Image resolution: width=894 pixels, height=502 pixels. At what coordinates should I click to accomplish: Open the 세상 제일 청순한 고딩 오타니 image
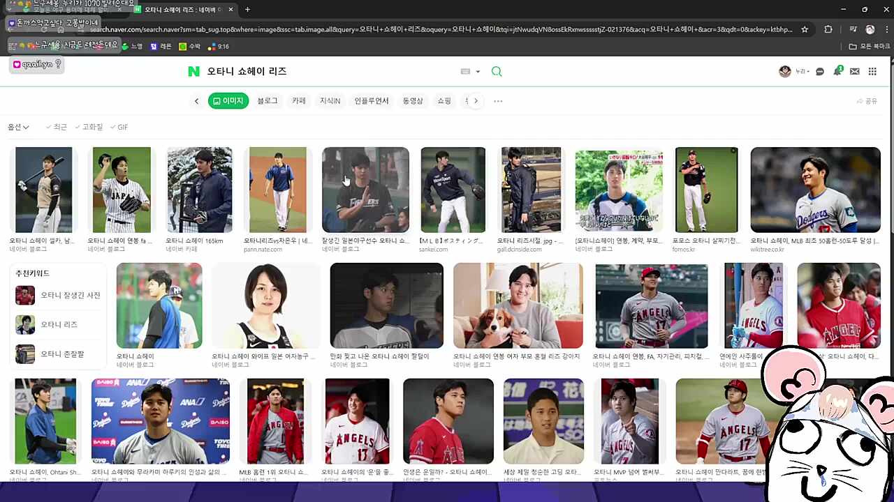point(543,421)
